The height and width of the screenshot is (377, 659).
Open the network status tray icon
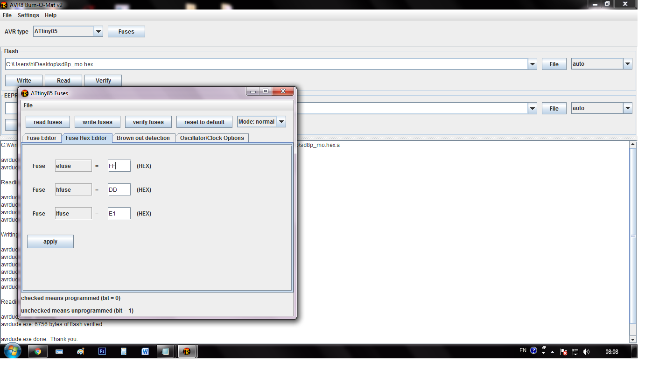coord(575,352)
